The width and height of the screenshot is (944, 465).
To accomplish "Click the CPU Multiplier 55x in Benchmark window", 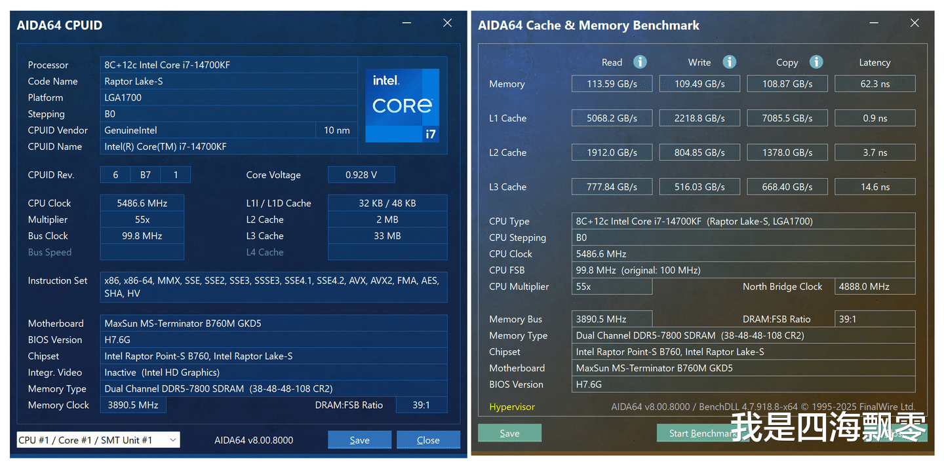I will (612, 286).
